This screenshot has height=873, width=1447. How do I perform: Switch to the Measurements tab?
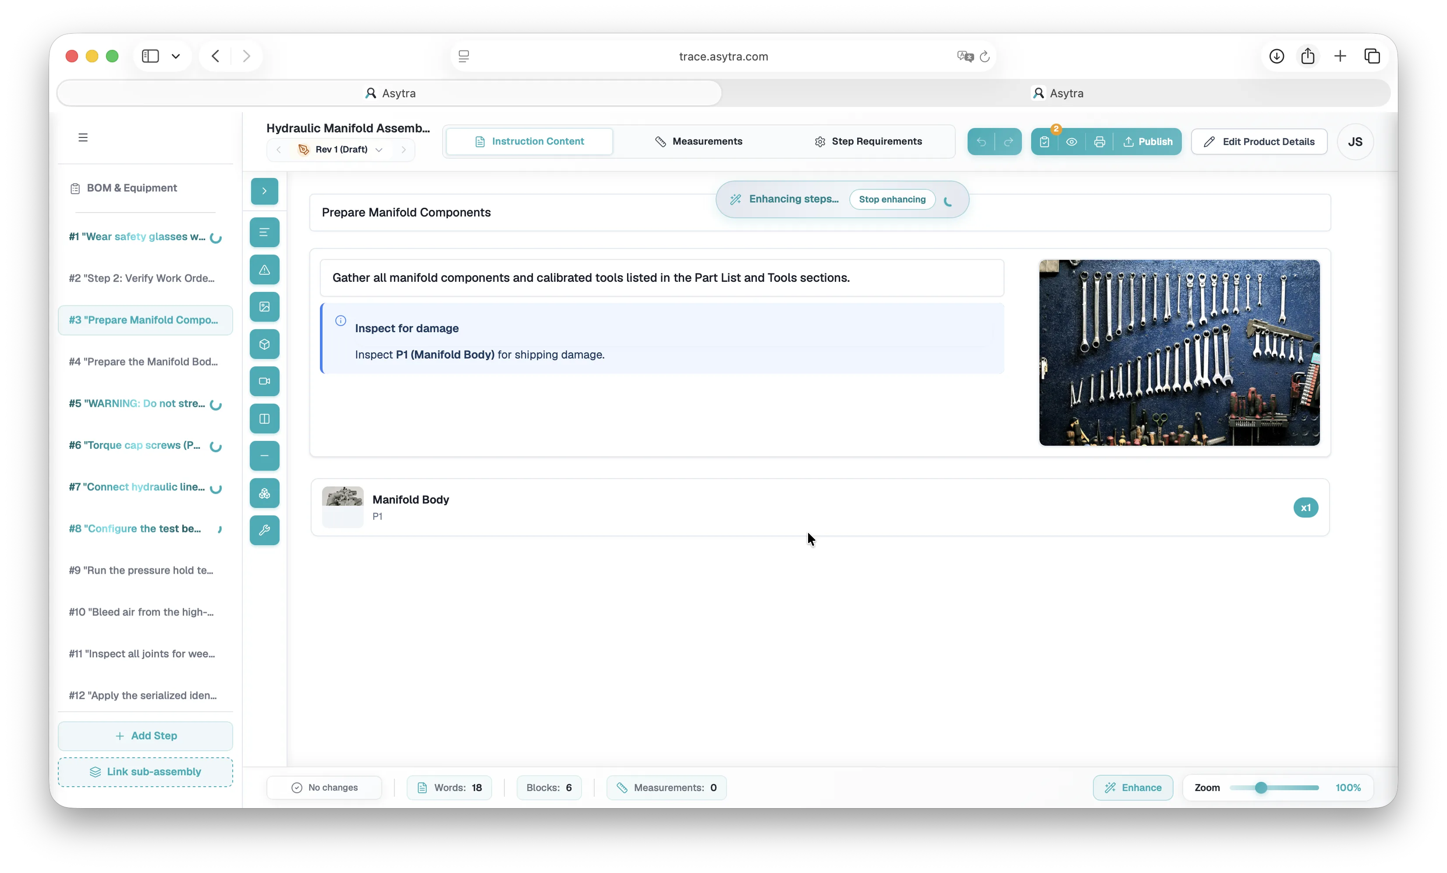tap(699, 142)
